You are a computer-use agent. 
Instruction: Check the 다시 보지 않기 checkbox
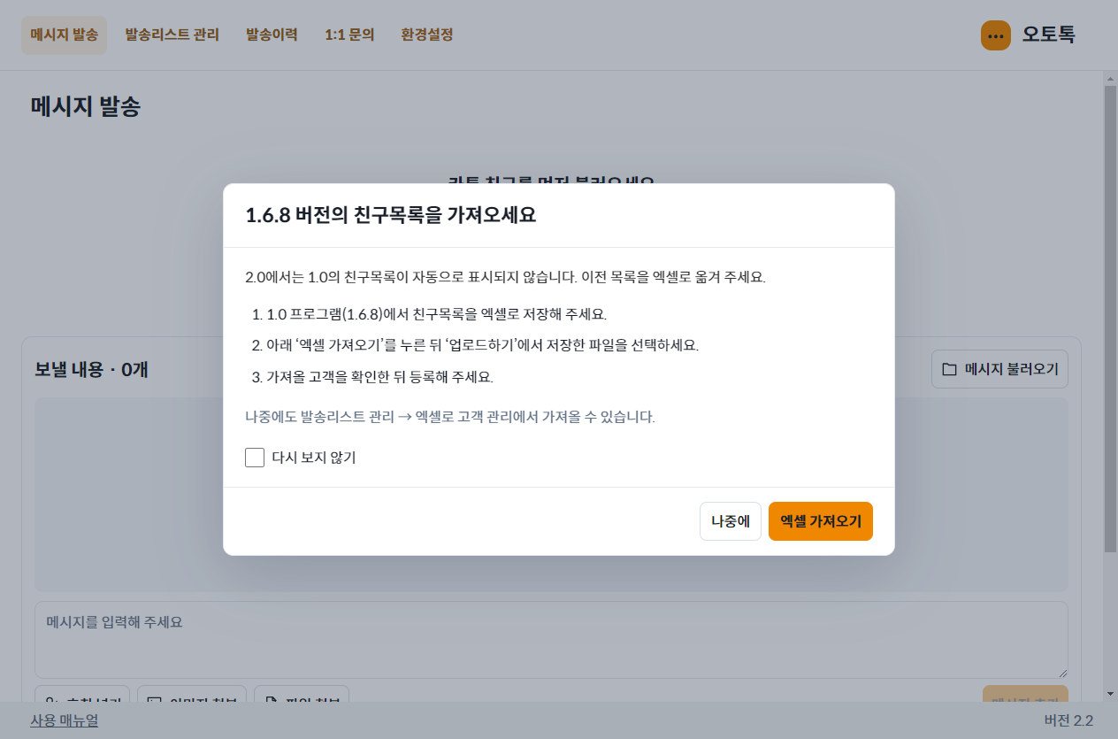[255, 458]
